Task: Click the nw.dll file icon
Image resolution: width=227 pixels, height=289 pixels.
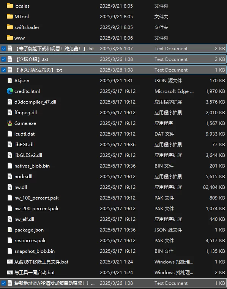Action: click(x=10, y=187)
